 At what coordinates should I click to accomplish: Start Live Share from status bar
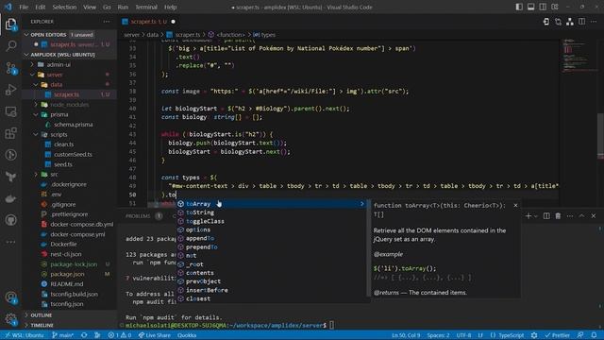(x=155, y=335)
